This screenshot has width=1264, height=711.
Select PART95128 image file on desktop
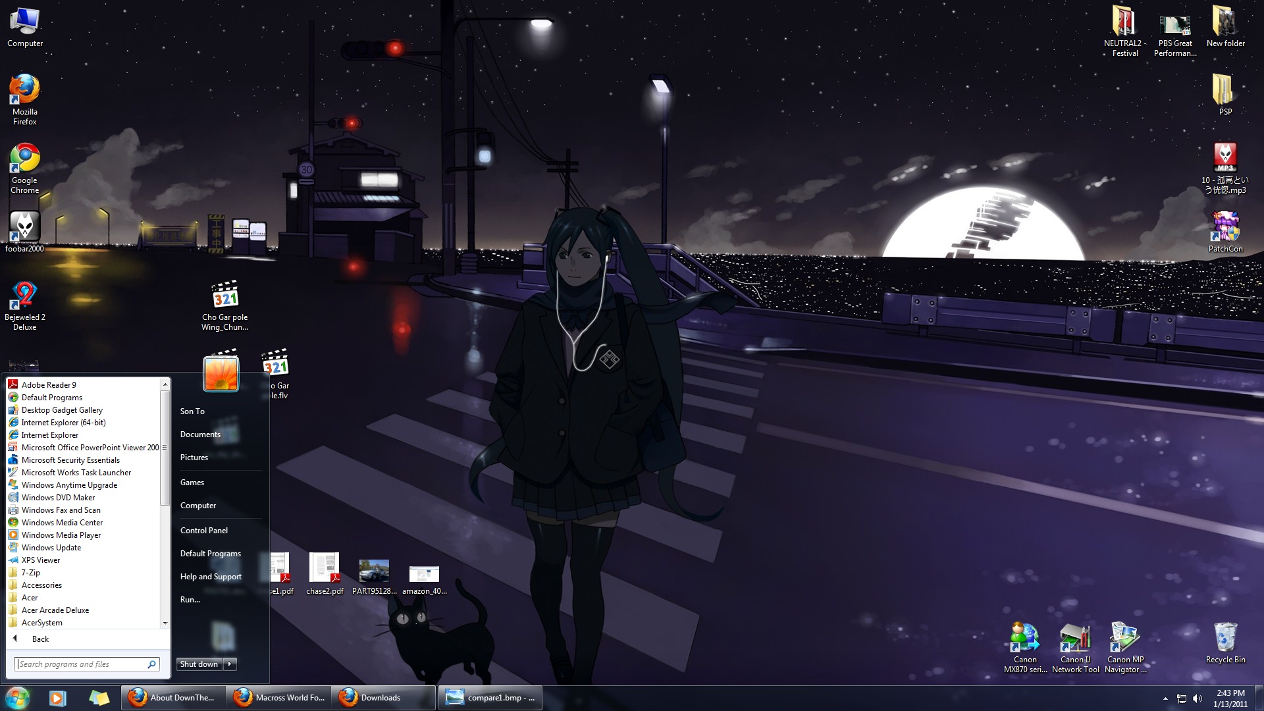click(374, 577)
